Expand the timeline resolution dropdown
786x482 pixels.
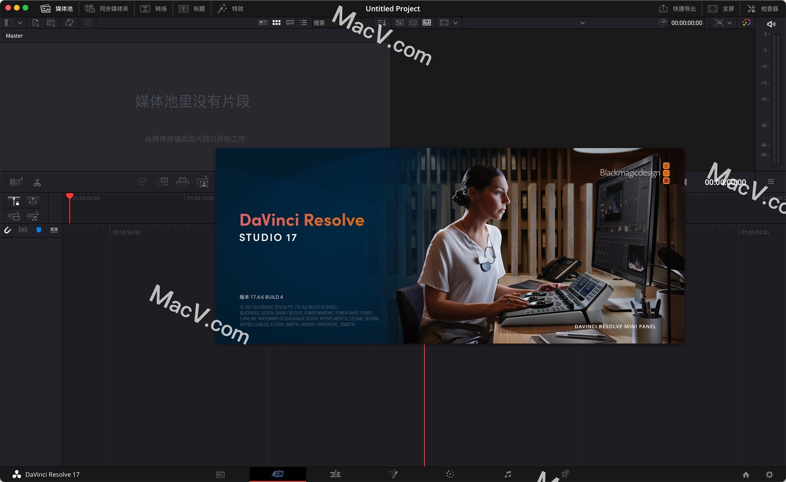click(455, 23)
